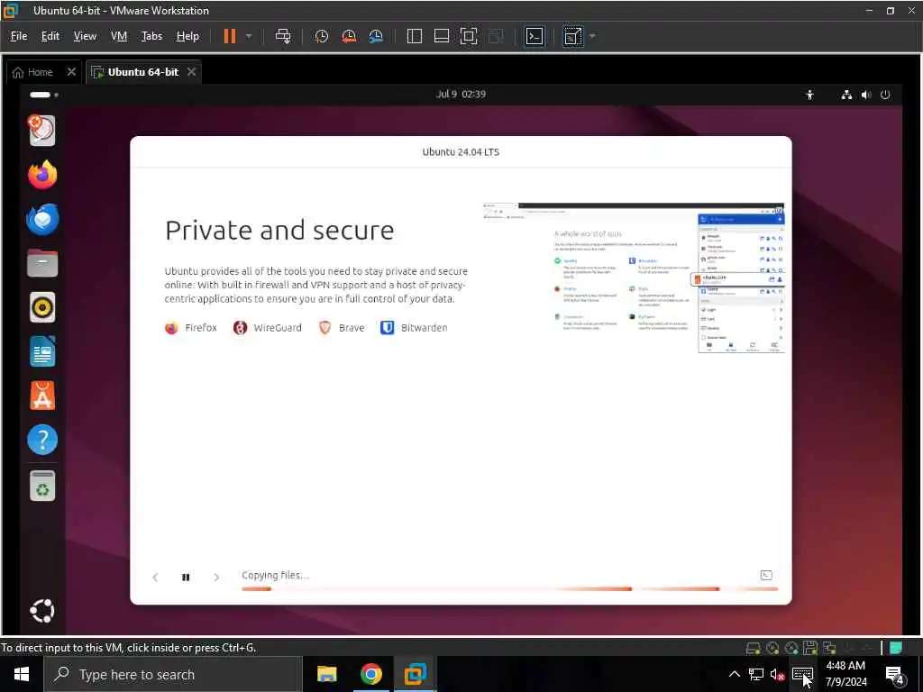Open Rhythmbox from the Ubuntu dock
The image size is (923, 692).
pos(42,307)
